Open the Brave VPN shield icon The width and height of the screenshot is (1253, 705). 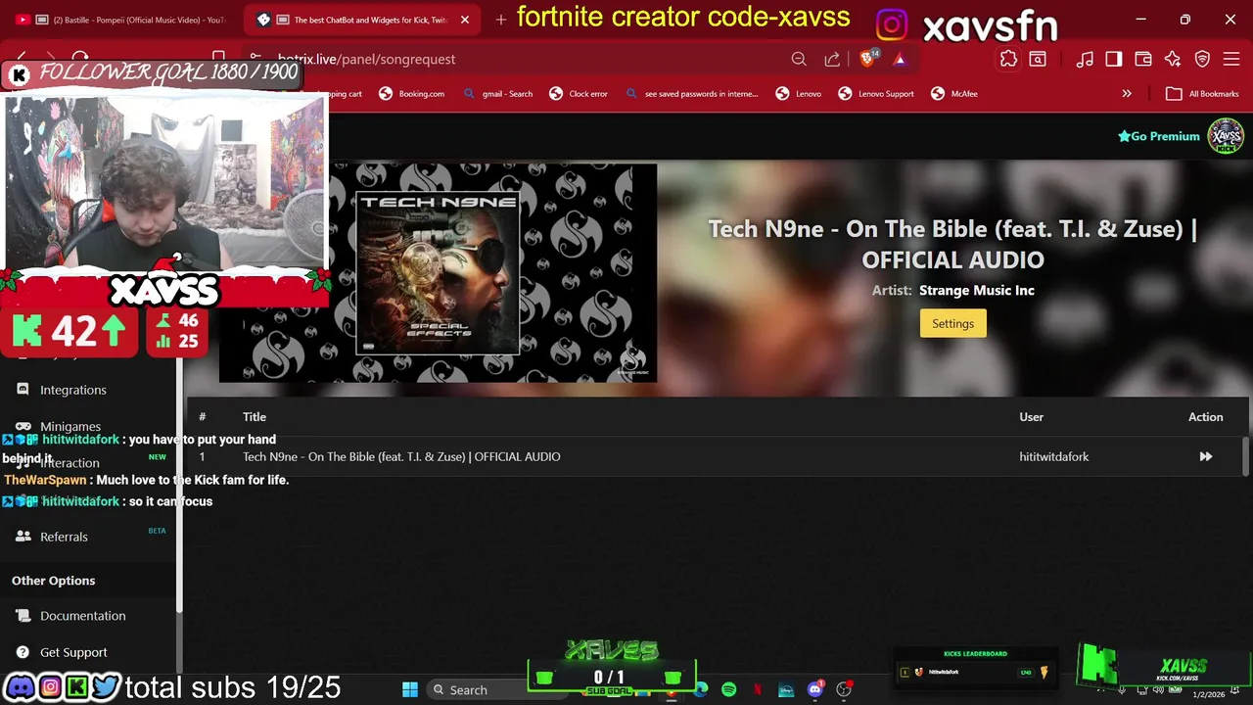click(1202, 59)
